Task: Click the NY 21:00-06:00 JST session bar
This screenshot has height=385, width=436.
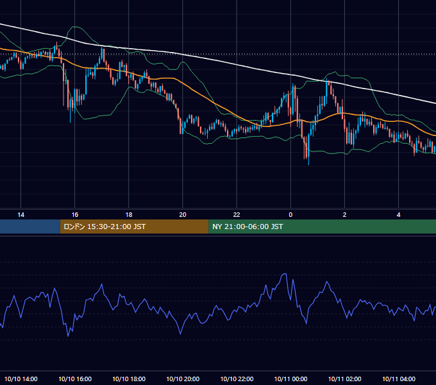Action: (323, 227)
